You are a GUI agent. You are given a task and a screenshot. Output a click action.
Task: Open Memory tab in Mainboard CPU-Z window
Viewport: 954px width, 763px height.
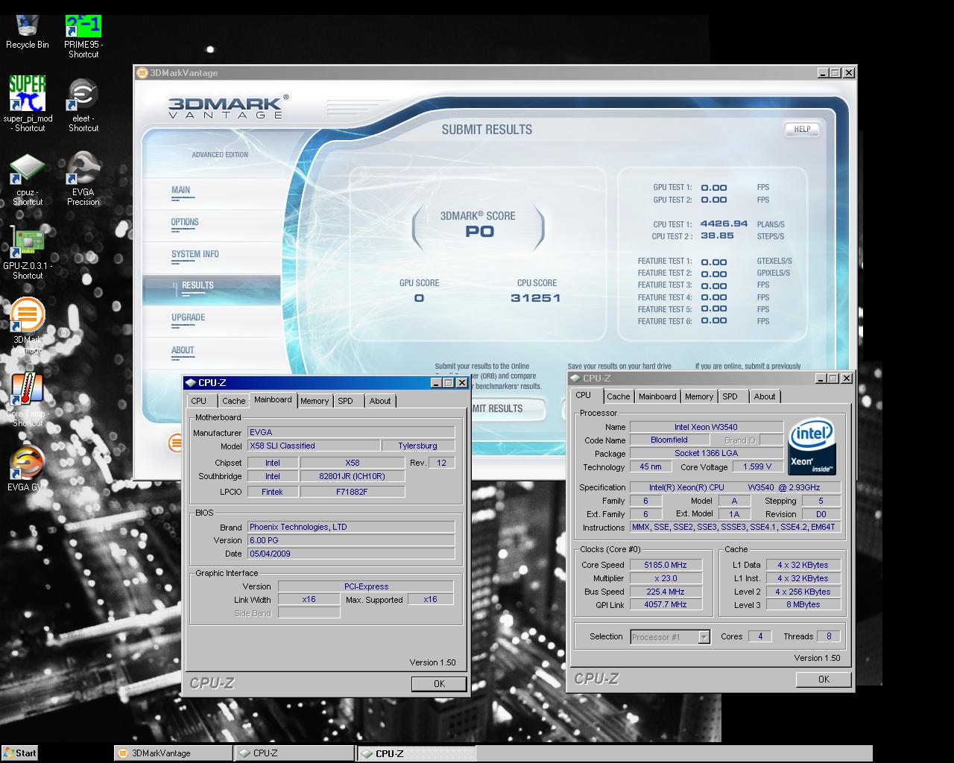pos(315,401)
